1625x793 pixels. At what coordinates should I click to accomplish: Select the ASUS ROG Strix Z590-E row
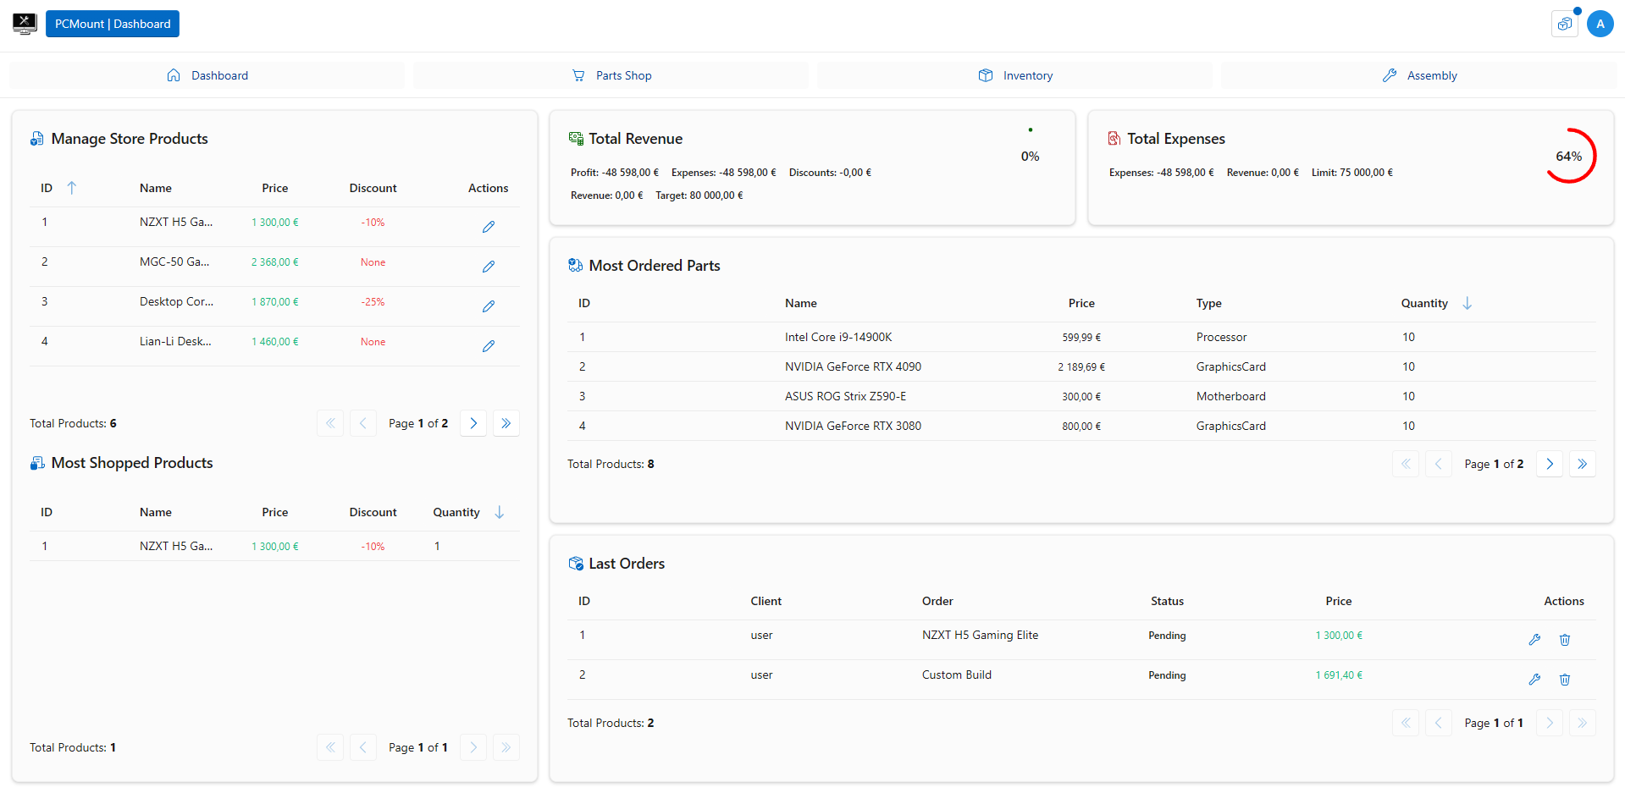[1081, 396]
